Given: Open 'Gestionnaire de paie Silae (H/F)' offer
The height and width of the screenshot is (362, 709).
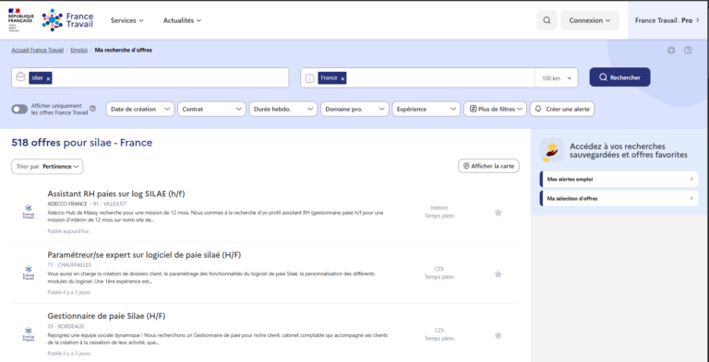Looking at the screenshot, I should 106,316.
